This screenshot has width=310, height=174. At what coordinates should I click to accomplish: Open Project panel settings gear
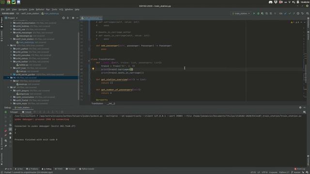click(x=73, y=18)
